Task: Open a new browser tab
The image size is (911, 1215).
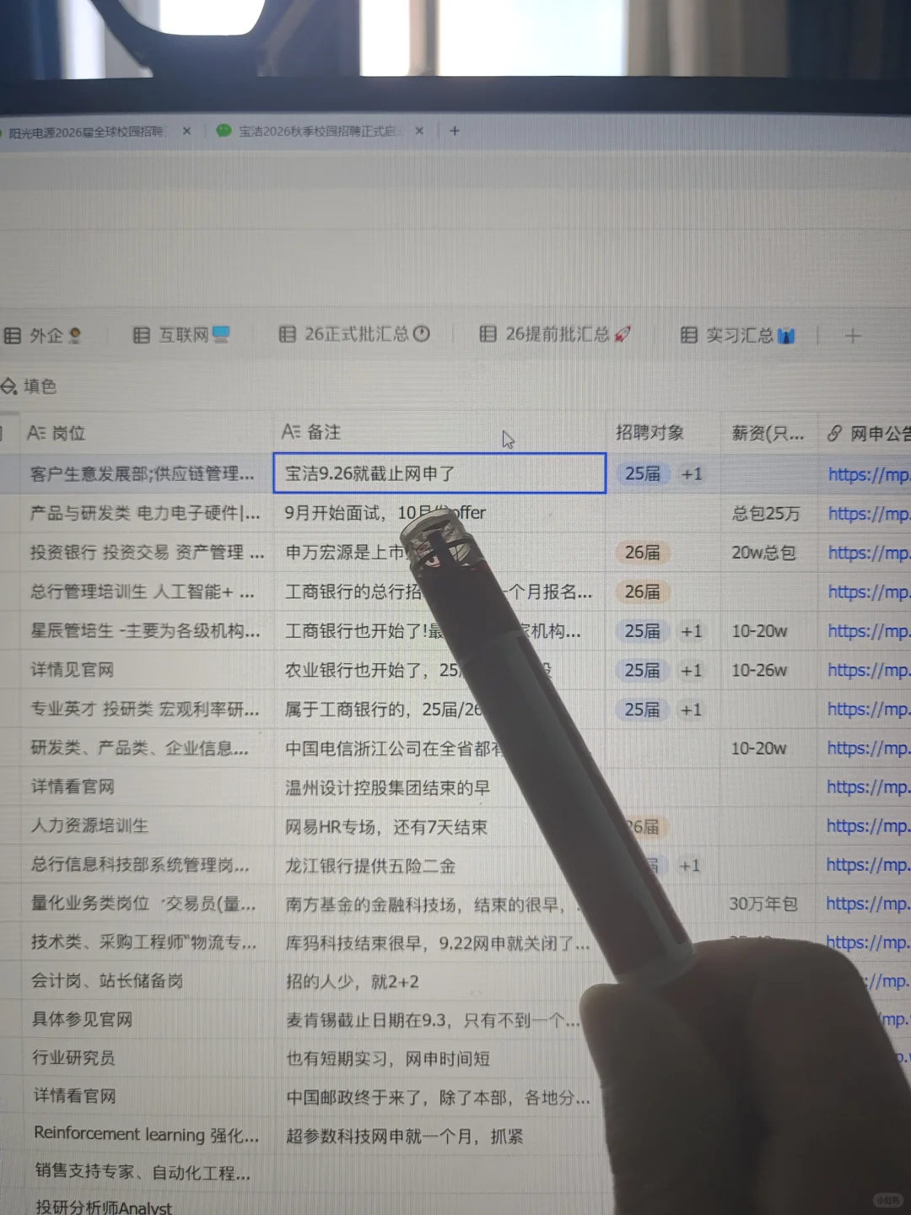Action: tap(455, 131)
